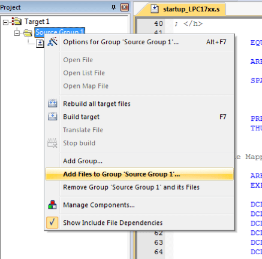Click the Manage Components colored blocks icon
The height and width of the screenshot is (259, 262).
(x=52, y=205)
